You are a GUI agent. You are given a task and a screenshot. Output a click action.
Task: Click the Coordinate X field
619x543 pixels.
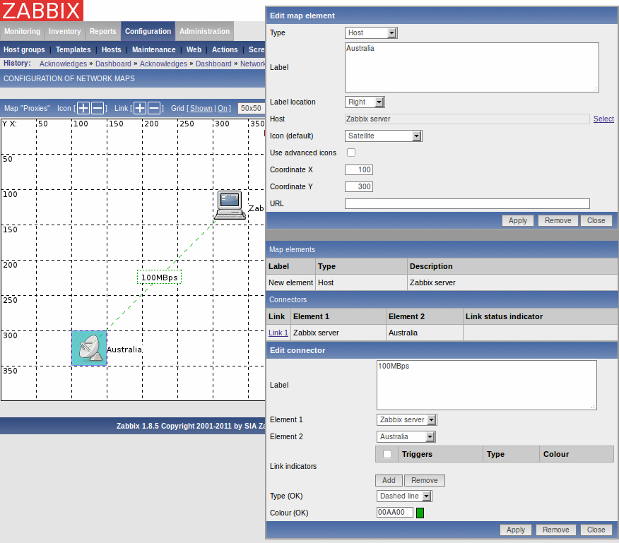click(359, 169)
